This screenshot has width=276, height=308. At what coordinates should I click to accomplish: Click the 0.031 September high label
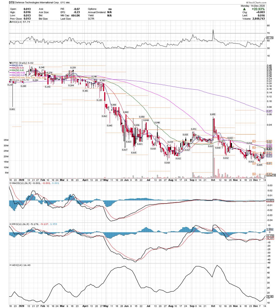193,129
